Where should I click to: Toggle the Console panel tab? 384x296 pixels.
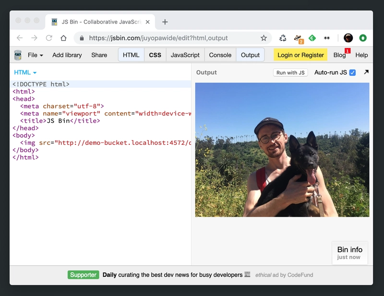coord(220,55)
